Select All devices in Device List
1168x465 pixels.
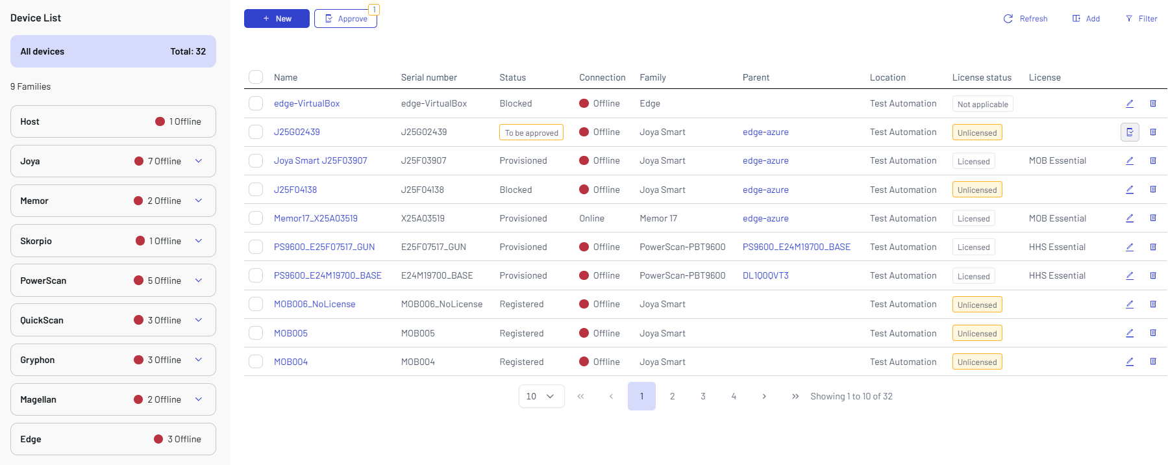tap(113, 51)
